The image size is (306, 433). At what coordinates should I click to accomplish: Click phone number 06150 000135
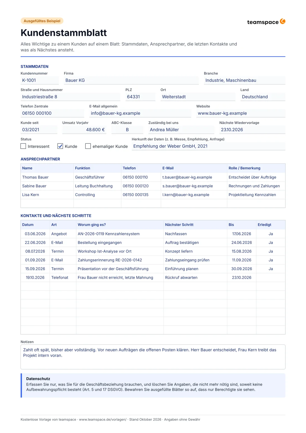135,195
